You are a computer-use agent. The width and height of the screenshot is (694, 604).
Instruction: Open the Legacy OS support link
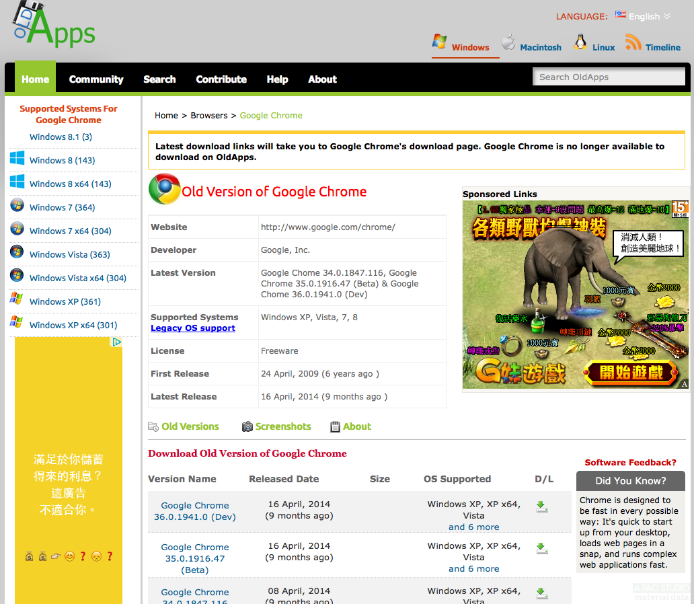pyautogui.click(x=192, y=328)
